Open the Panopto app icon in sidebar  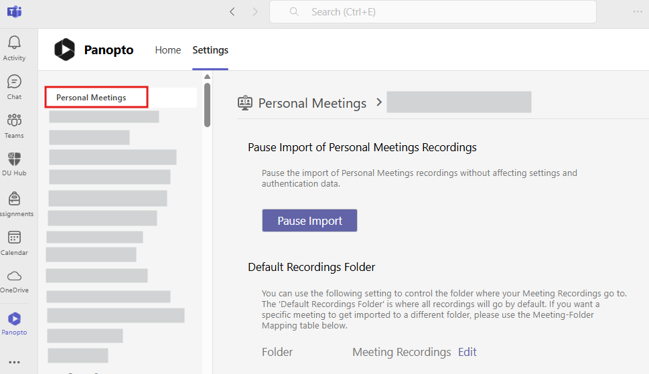click(14, 318)
